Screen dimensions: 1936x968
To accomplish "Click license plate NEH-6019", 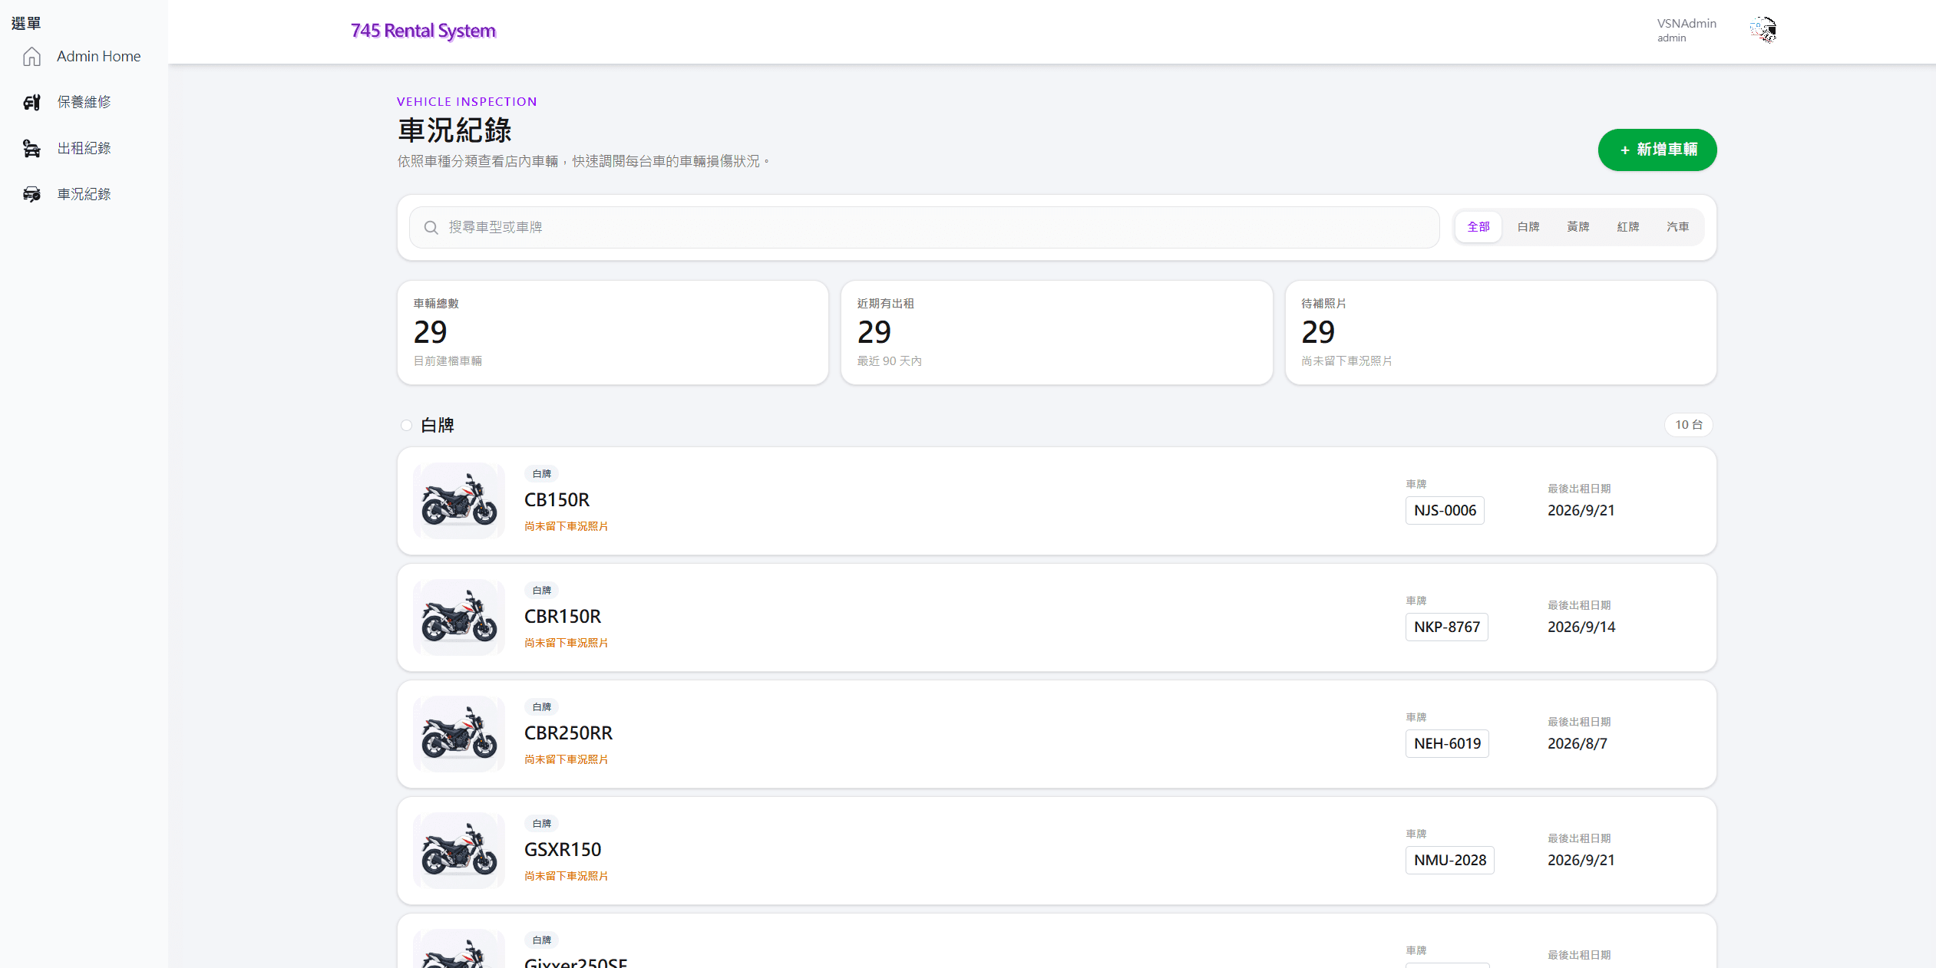I will tap(1447, 744).
